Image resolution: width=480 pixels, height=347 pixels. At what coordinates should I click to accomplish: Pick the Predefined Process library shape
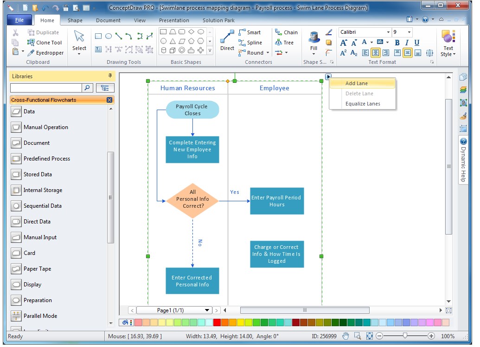[x=40, y=159]
